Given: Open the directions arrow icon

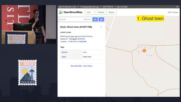Looking at the screenshot, I should point(101,19).
